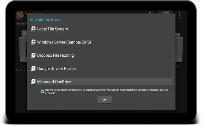Click the add icon beside Microsoft OneDrive
The height and width of the screenshot is (126, 202).
[33, 82]
